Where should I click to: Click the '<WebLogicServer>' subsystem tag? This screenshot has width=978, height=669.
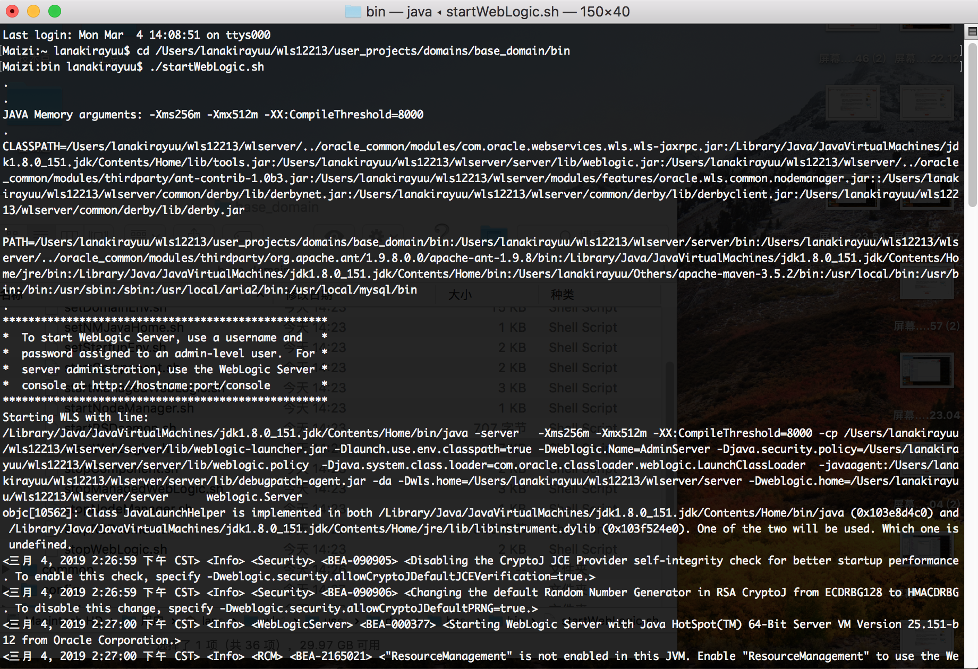302,624
